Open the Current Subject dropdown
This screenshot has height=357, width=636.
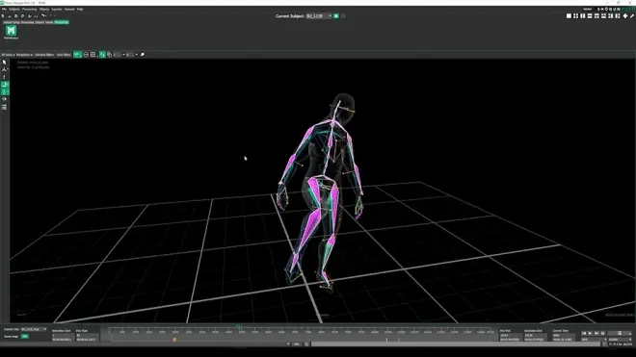319,15
